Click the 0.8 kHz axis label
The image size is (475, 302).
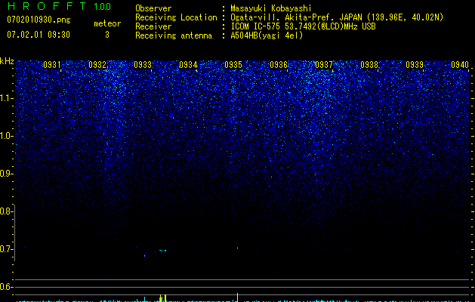coord(6,211)
